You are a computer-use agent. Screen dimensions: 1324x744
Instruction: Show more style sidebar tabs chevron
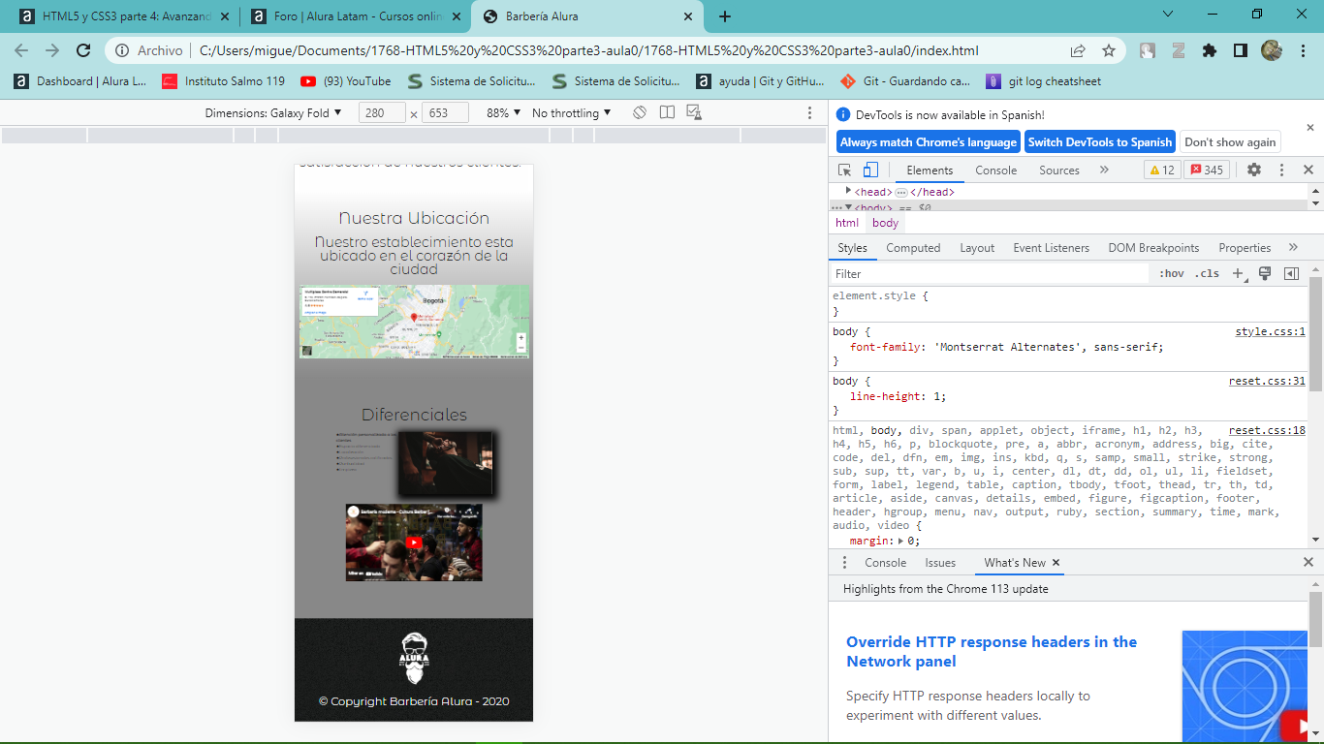(1293, 248)
